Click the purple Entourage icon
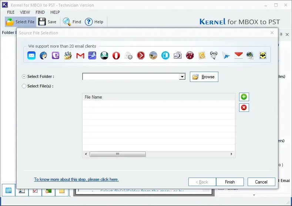This screenshot has height=206, width=292. (x=56, y=55)
